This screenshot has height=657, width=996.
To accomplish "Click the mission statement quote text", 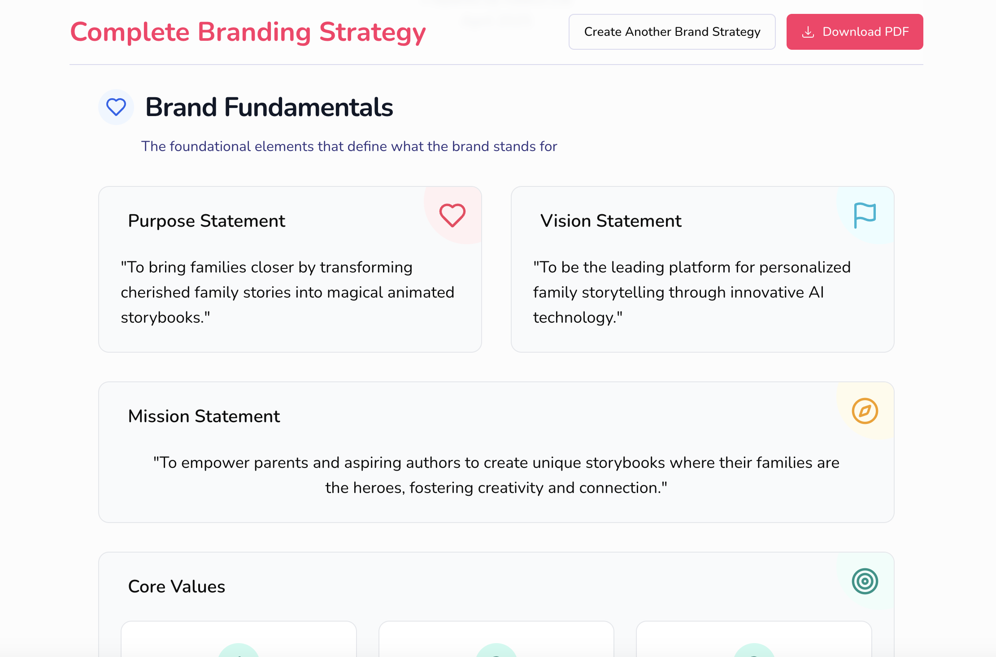I will click(496, 475).
